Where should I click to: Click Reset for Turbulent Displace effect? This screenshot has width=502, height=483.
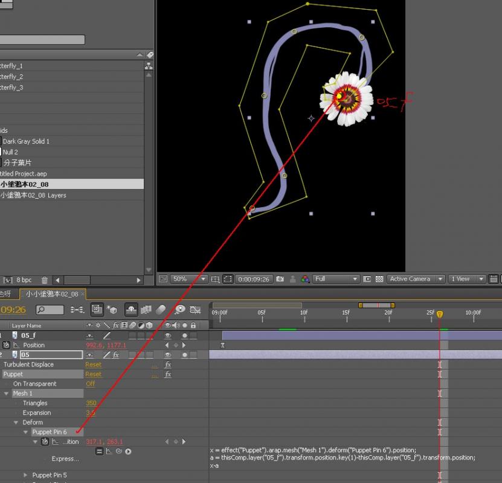(x=93, y=365)
